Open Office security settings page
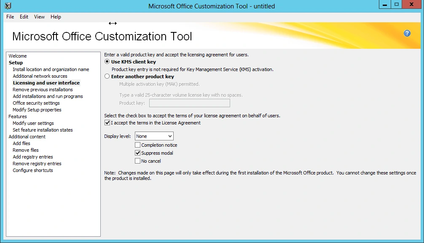The width and height of the screenshot is (424, 243). point(36,103)
